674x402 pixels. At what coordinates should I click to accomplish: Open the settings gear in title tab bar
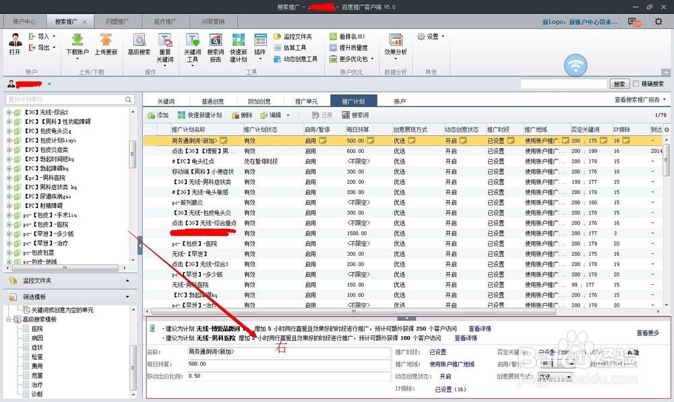point(658,21)
